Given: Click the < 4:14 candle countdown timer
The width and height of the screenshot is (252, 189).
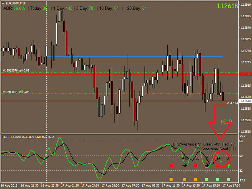Looking at the screenshot, I should [232, 103].
